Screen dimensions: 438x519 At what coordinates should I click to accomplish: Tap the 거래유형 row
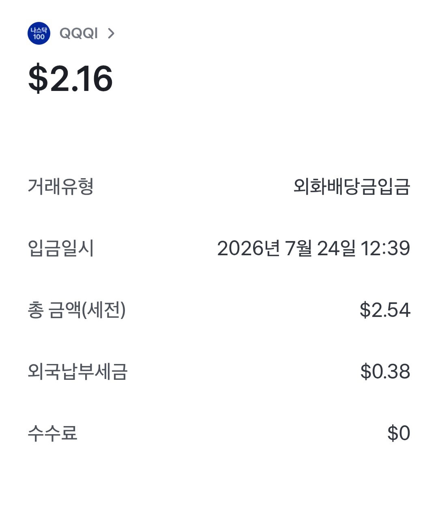[219, 187]
